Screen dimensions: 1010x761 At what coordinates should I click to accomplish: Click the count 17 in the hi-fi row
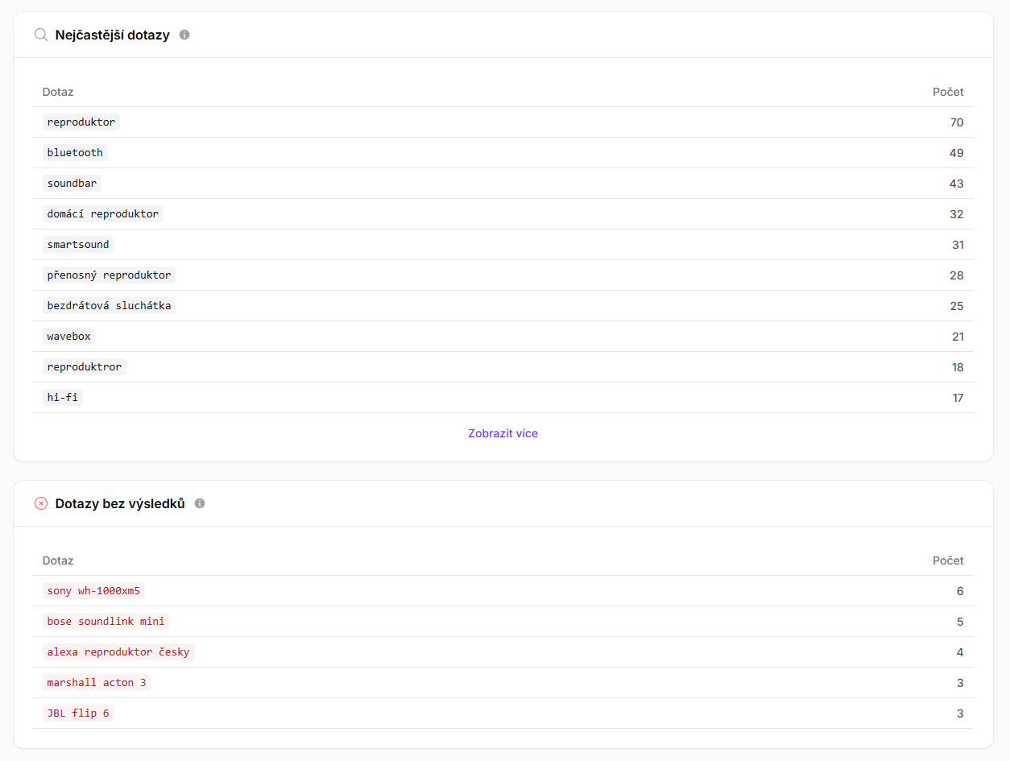pos(958,398)
